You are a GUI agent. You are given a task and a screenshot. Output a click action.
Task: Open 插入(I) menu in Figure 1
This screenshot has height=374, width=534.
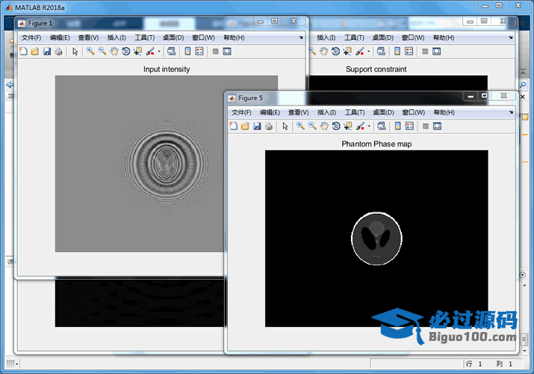[117, 37]
